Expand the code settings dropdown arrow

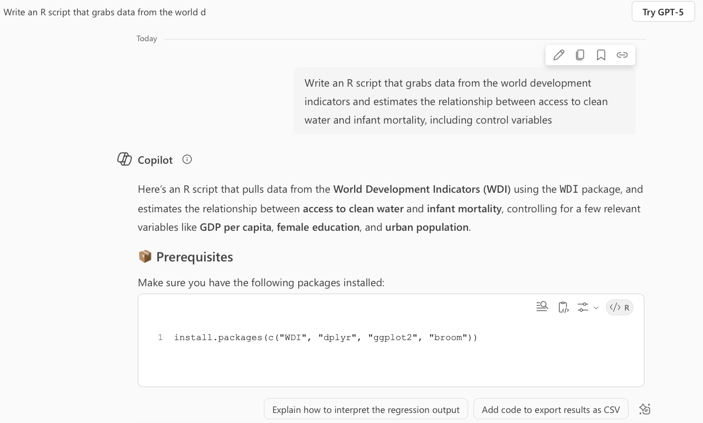tap(596, 308)
